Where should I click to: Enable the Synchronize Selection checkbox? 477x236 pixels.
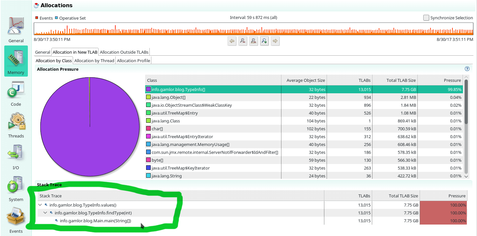tap(426, 18)
